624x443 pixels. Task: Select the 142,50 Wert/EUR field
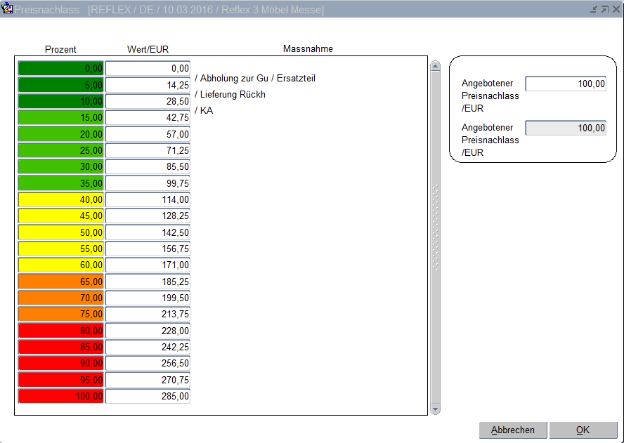(148, 232)
